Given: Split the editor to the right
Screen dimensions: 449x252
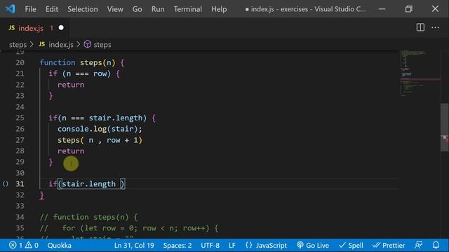Looking at the screenshot, I should click(x=420, y=27).
